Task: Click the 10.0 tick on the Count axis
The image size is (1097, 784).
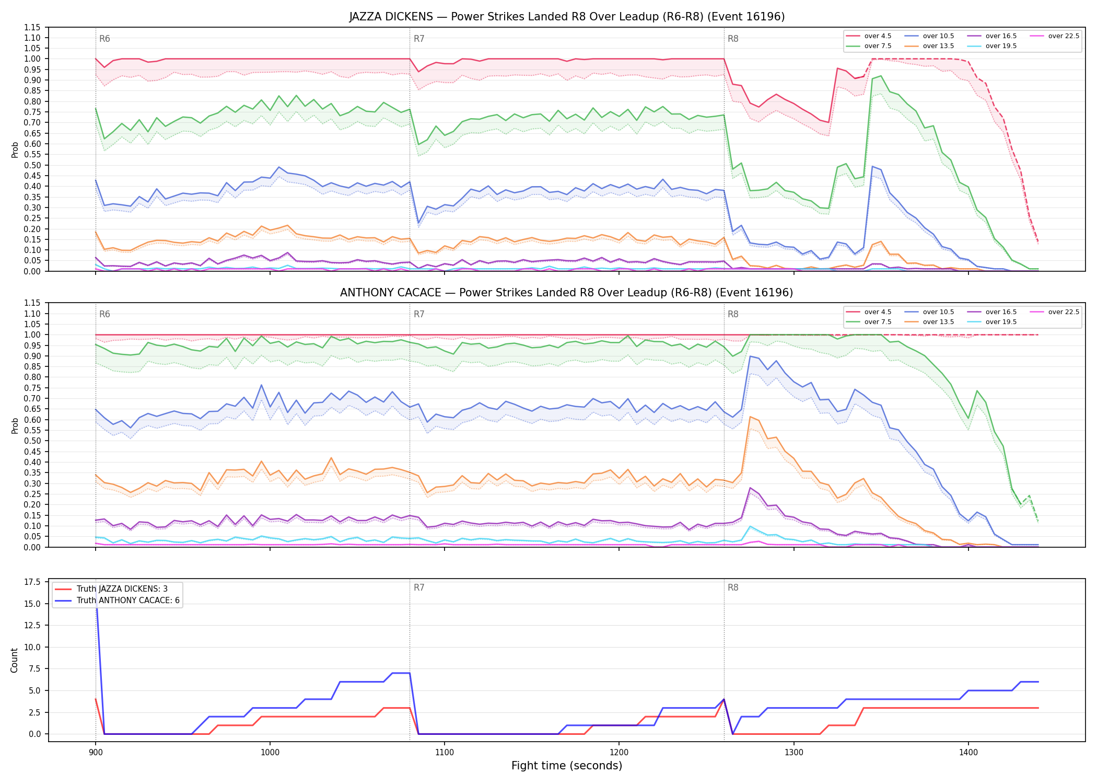Action: pyautogui.click(x=33, y=647)
